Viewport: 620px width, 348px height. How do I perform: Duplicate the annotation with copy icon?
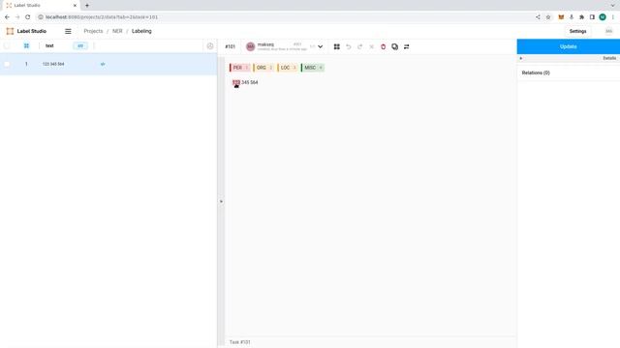(394, 46)
